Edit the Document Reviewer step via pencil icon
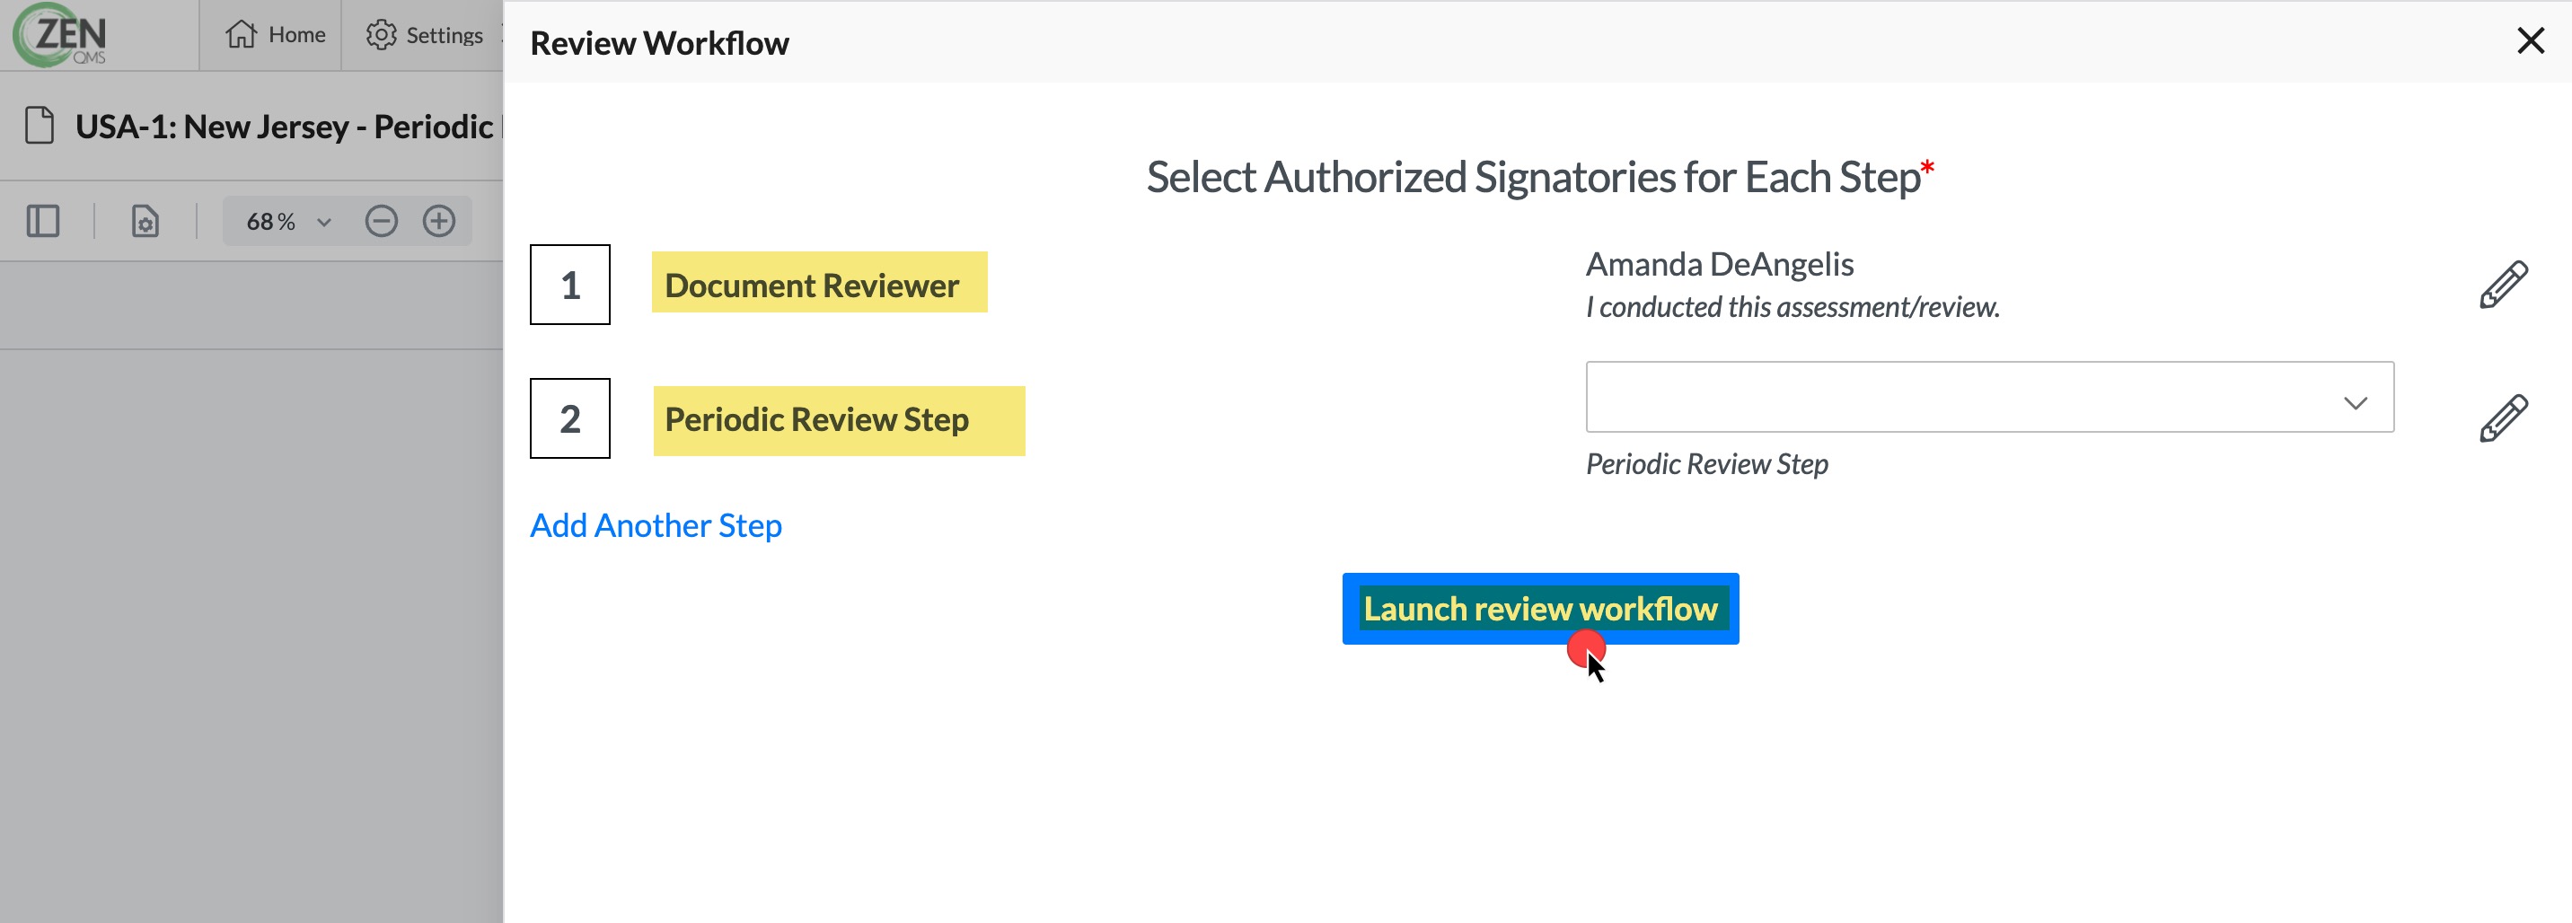The width and height of the screenshot is (2572, 923). click(x=2503, y=286)
